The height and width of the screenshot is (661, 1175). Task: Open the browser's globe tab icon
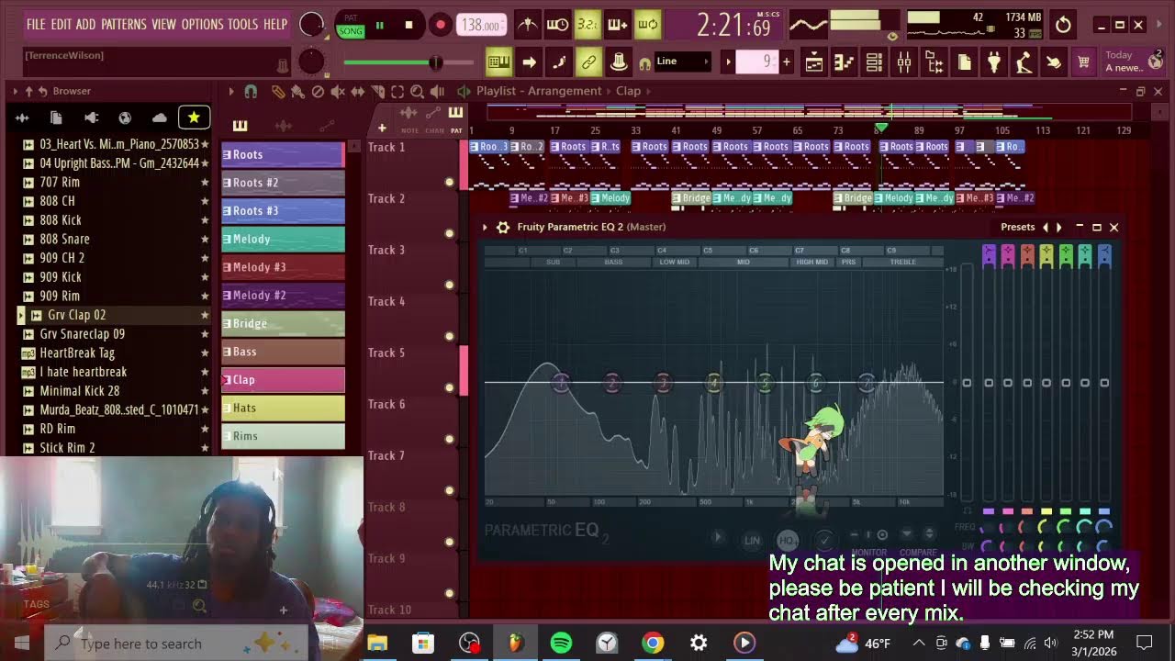(x=125, y=118)
